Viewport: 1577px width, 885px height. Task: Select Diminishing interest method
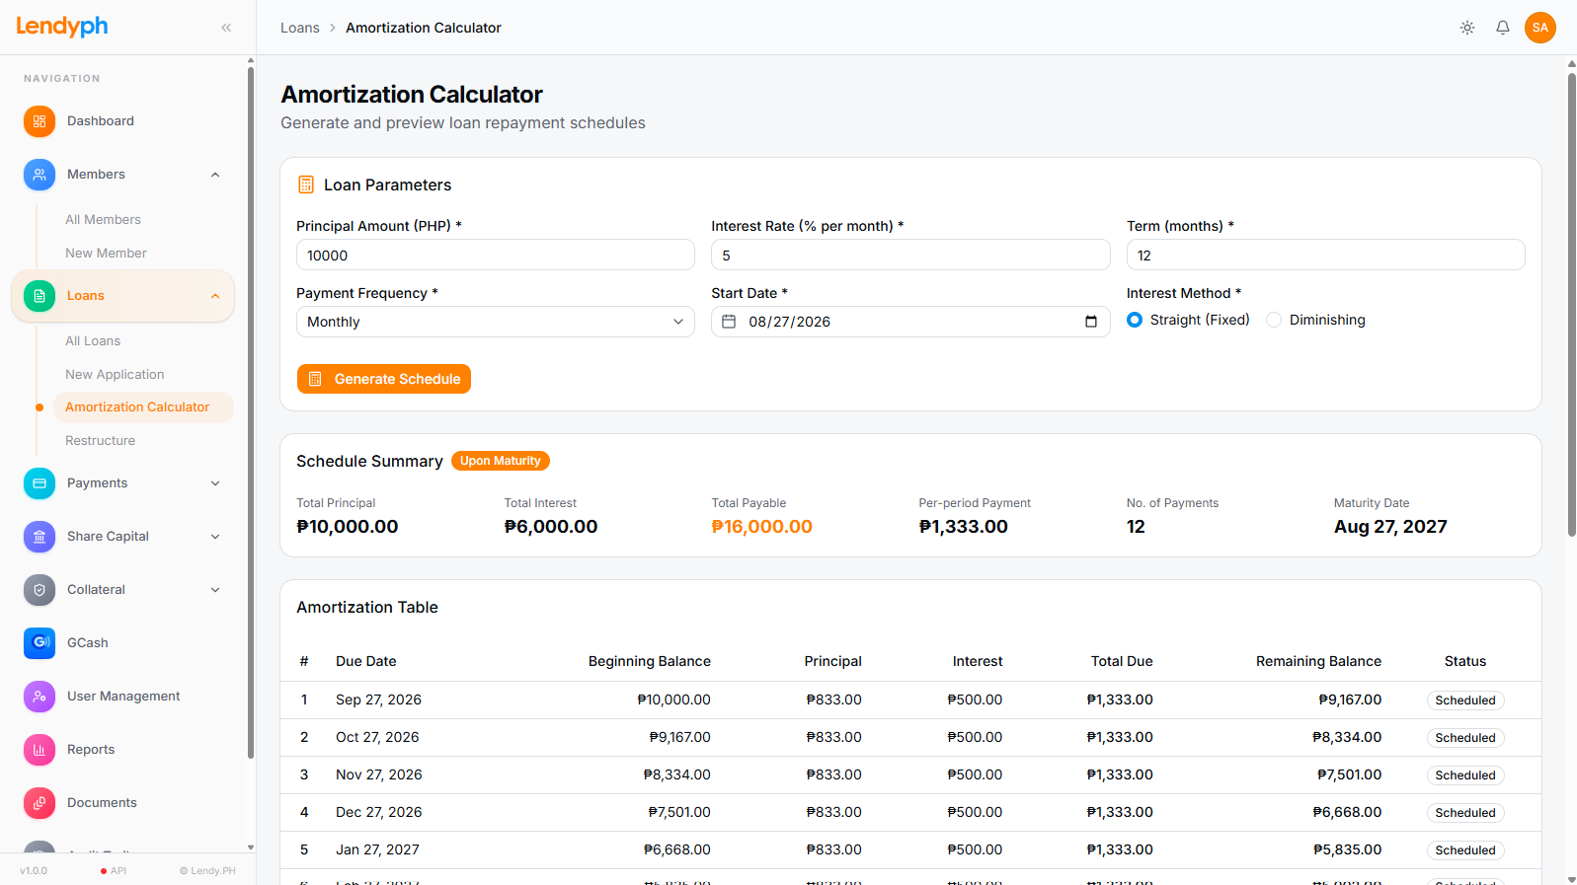(1274, 320)
